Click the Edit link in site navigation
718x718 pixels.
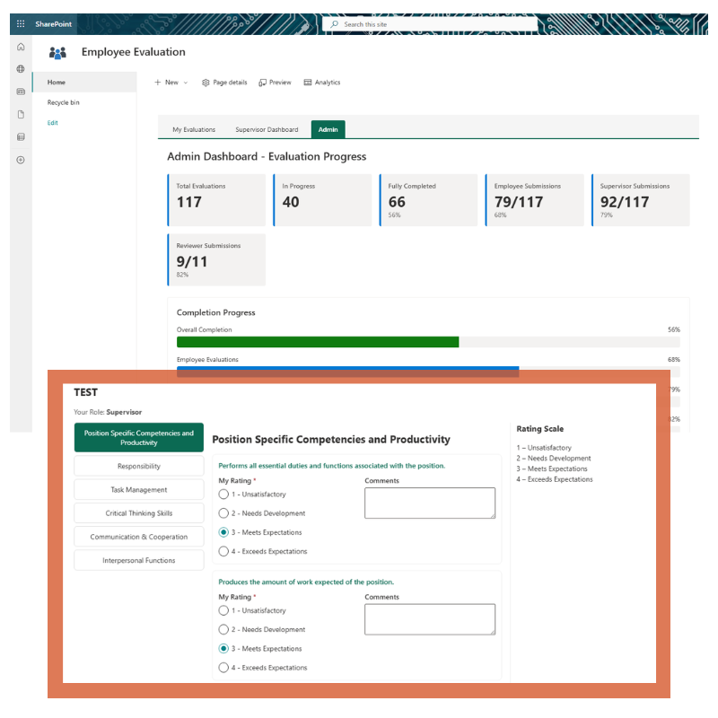53,123
